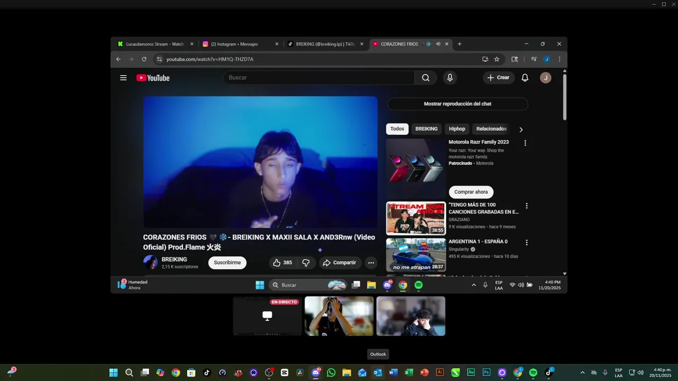This screenshot has height=381, width=678.
Task: Launch Excel from the bottom taskbar
Action: pyautogui.click(x=409, y=373)
